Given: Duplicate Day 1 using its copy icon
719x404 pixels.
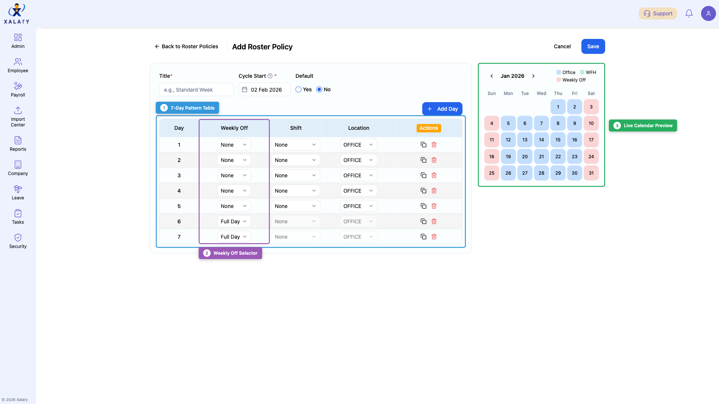Looking at the screenshot, I should [424, 144].
